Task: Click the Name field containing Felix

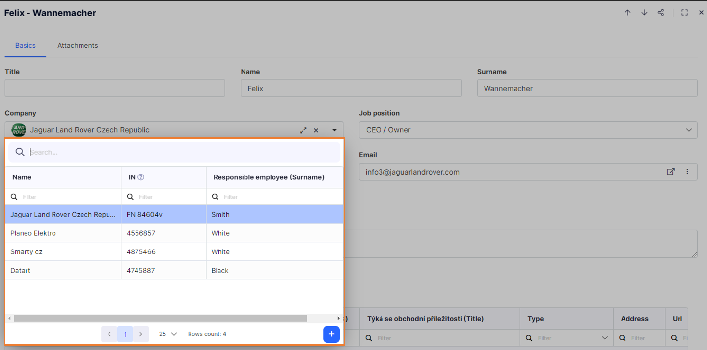Action: [x=351, y=88]
